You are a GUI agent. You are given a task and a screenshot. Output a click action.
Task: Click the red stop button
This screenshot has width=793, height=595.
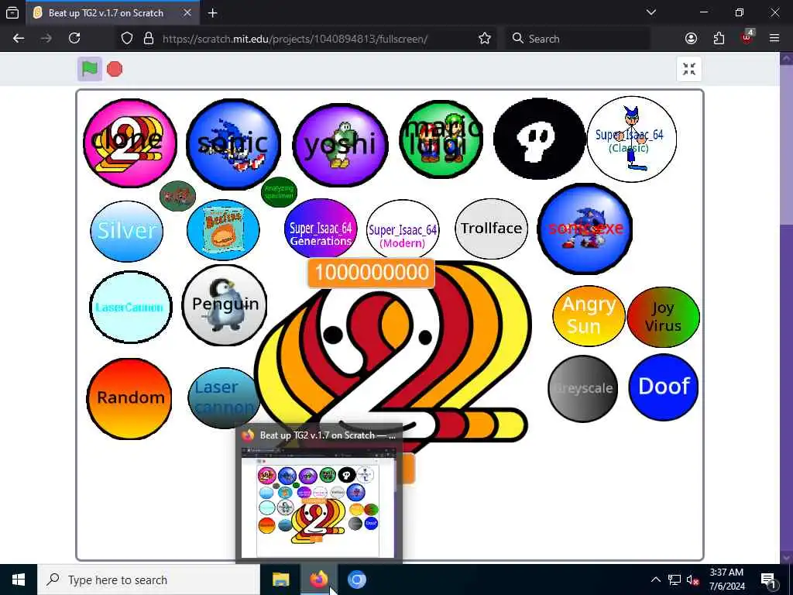(115, 69)
